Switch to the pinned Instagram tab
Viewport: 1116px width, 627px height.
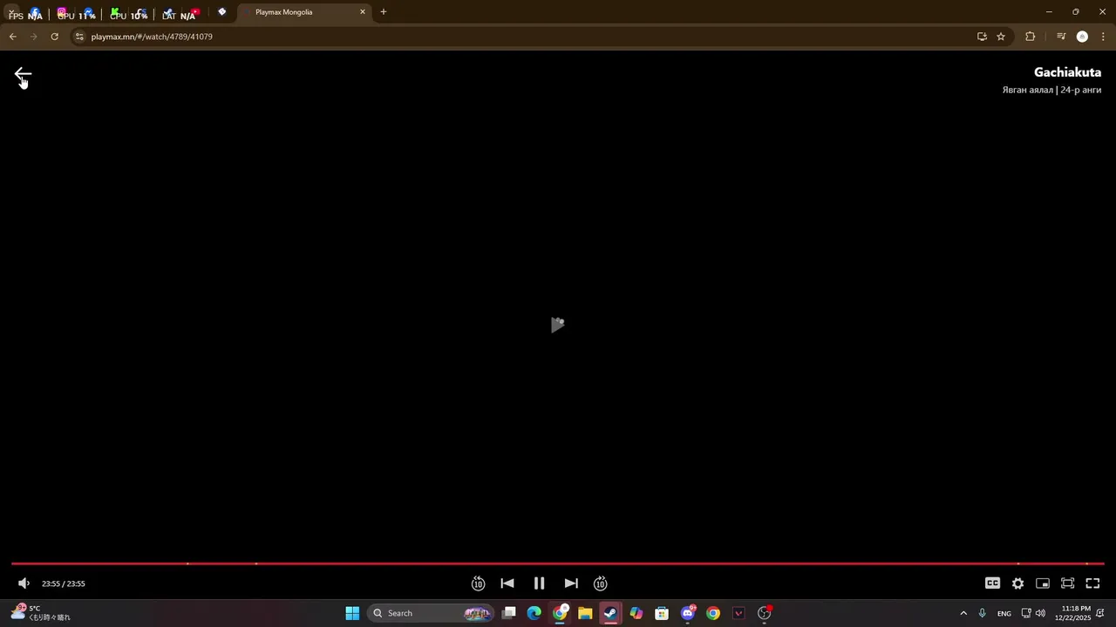click(62, 12)
